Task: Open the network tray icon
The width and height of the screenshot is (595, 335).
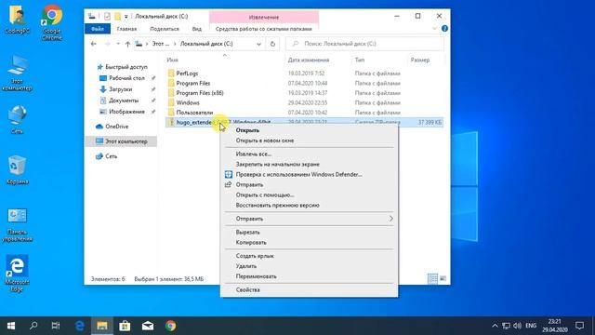Action: pyautogui.click(x=506, y=326)
